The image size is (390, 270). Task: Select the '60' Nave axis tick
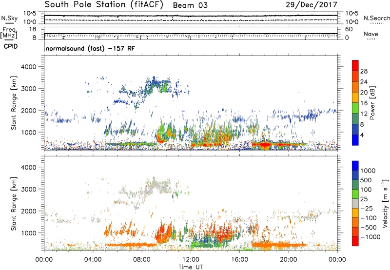click(x=349, y=29)
